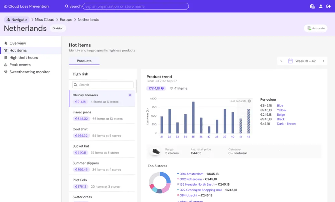Click the Sweethearting heart icon

click(6, 72)
